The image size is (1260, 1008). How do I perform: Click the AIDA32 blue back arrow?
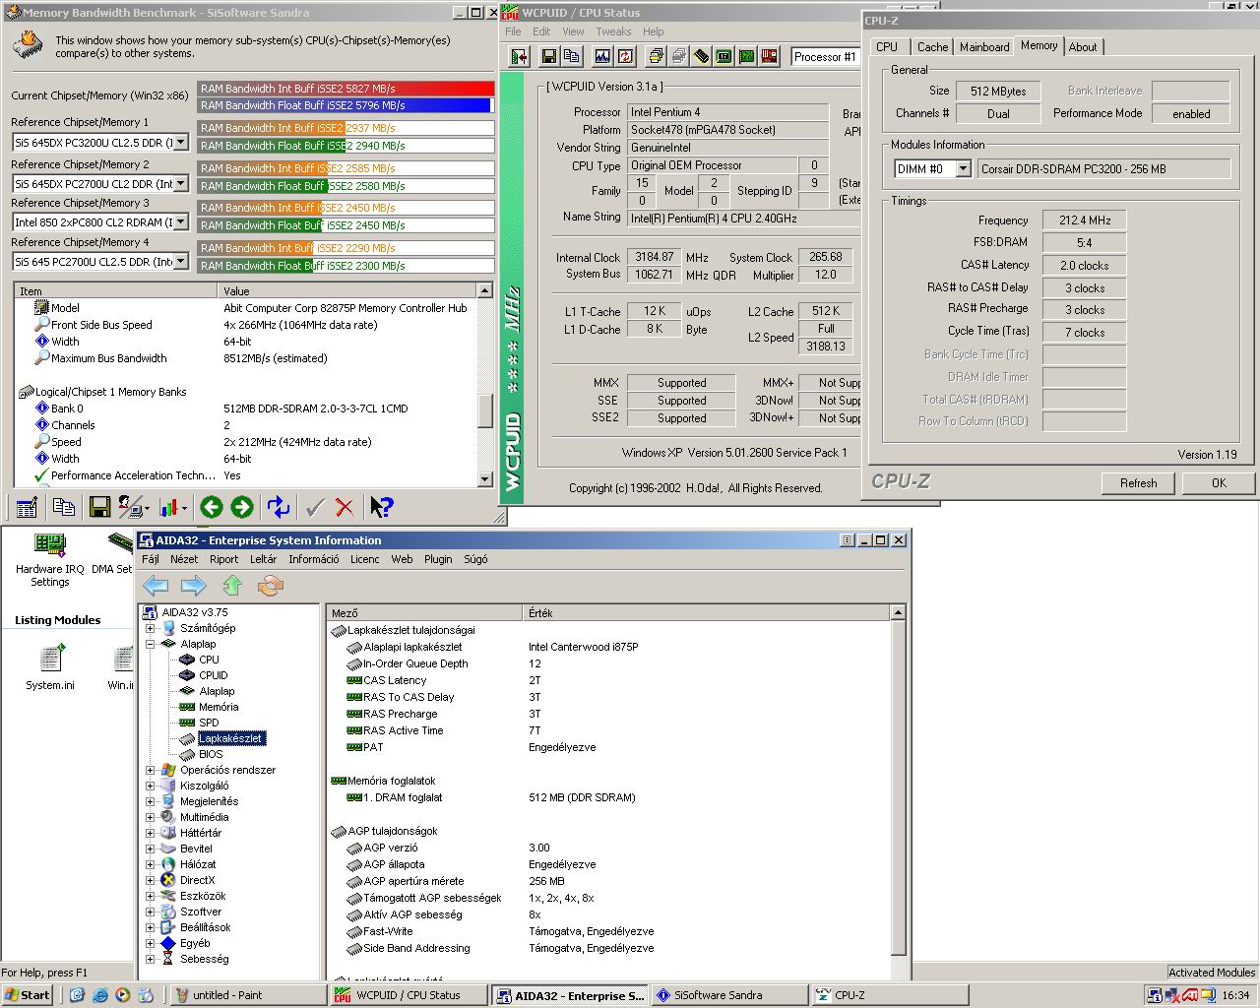[x=156, y=586]
